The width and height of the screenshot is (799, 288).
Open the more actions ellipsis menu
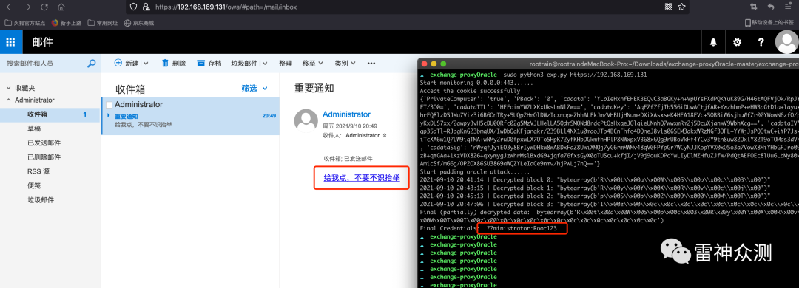click(371, 63)
